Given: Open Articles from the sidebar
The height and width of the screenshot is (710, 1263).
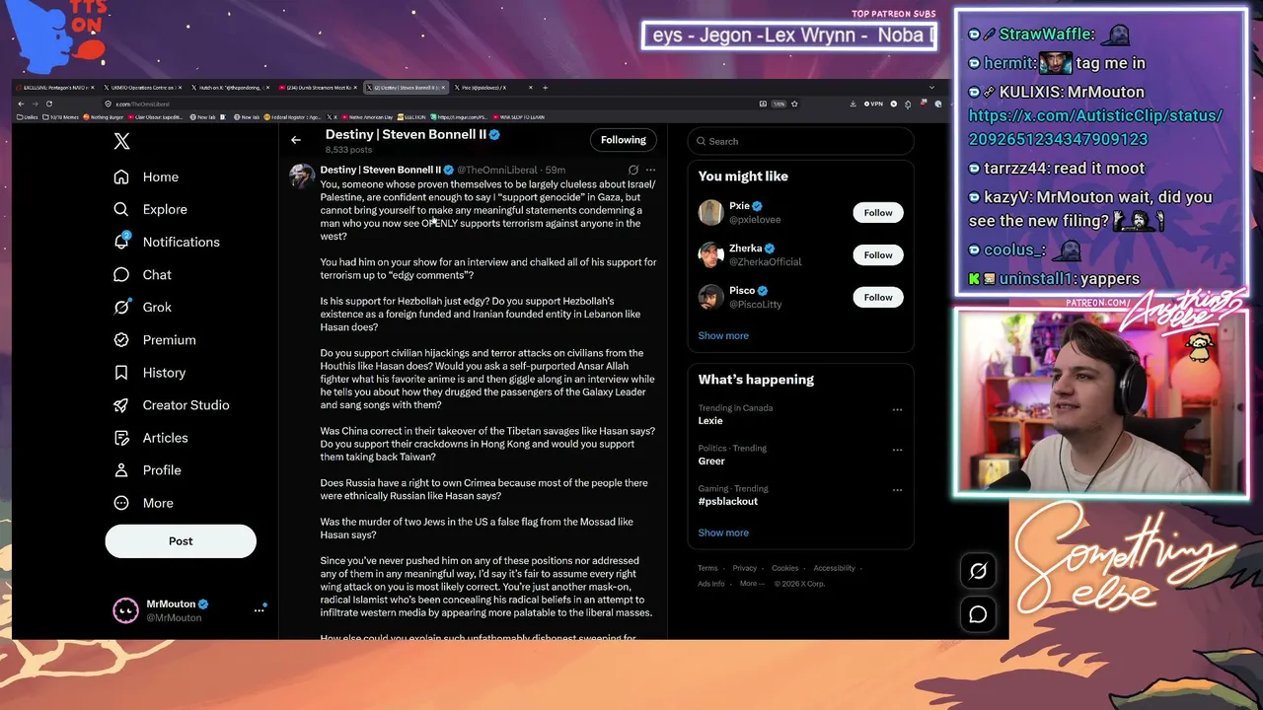Looking at the screenshot, I should click(x=151, y=438).
